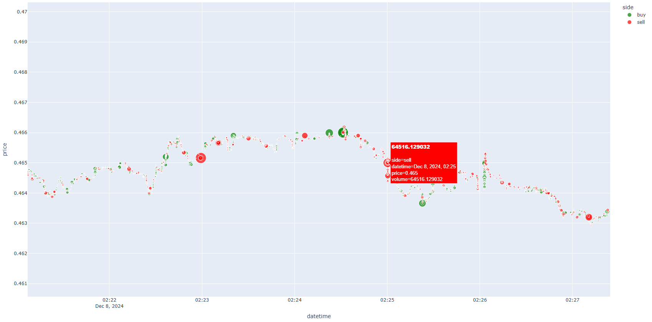Image resolution: width=652 pixels, height=322 pixels.
Task: Toggle the buy series in legend
Action: [x=636, y=15]
